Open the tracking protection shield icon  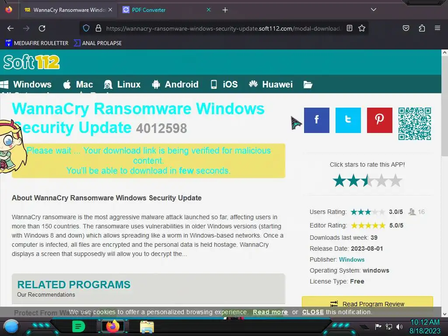86,28
